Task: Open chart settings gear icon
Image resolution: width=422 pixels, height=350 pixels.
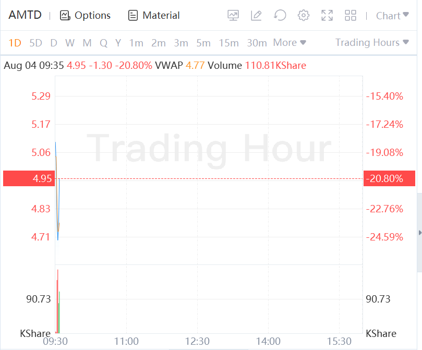Action: (304, 16)
